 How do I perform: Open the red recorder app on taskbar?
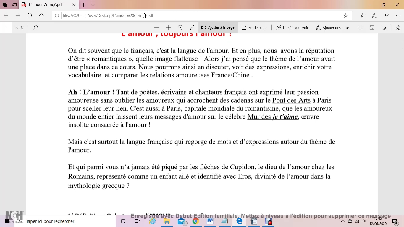[269, 221]
